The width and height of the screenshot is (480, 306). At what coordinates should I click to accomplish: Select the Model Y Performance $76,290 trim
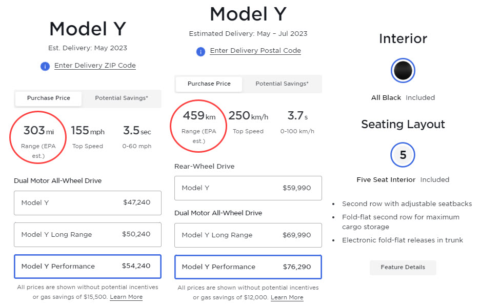click(248, 267)
